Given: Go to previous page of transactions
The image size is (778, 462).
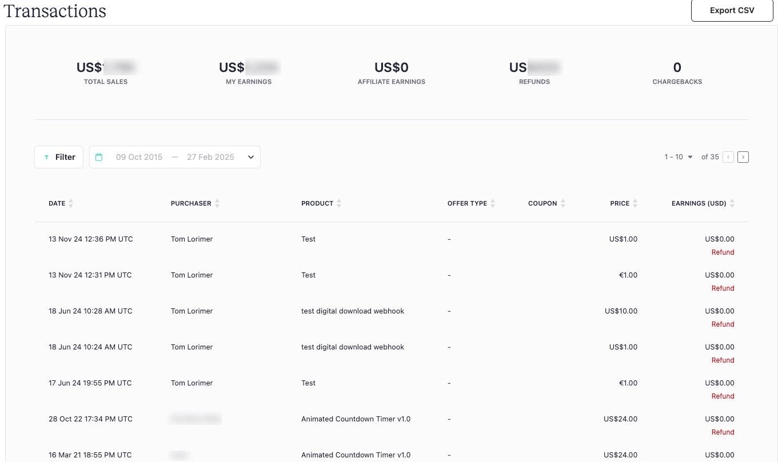Looking at the screenshot, I should 728,157.
